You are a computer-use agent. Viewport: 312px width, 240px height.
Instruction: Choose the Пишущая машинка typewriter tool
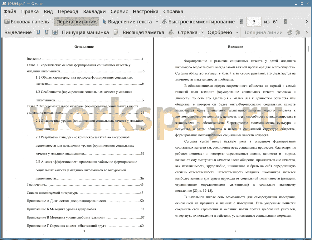(x=85, y=32)
